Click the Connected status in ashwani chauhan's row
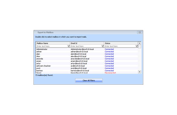Image resolution: width=177 pixels, height=115 pixels. 109,66
